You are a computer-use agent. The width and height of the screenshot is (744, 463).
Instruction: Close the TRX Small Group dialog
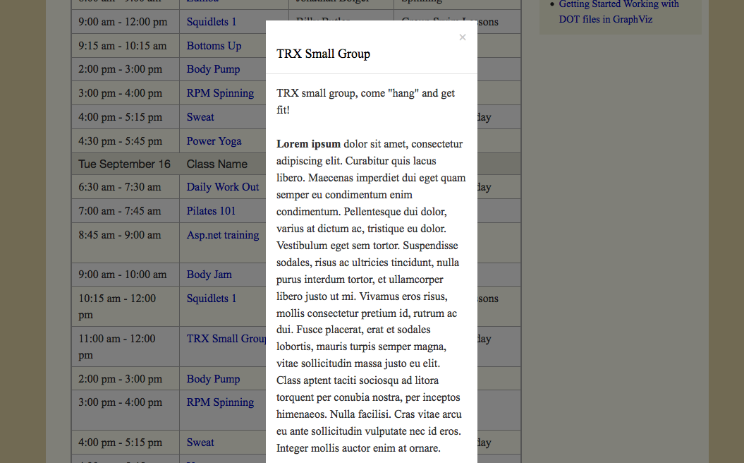point(463,37)
